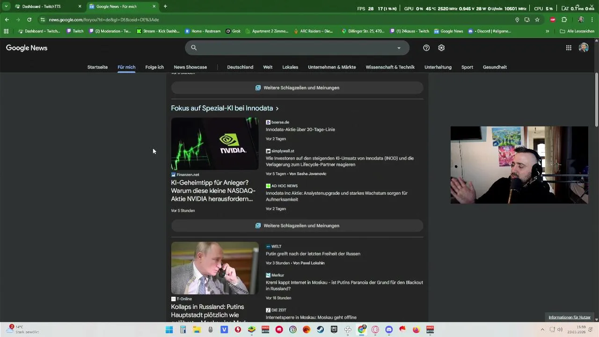
Task: Open Firefox from the taskbar
Action: pyautogui.click(x=416, y=330)
